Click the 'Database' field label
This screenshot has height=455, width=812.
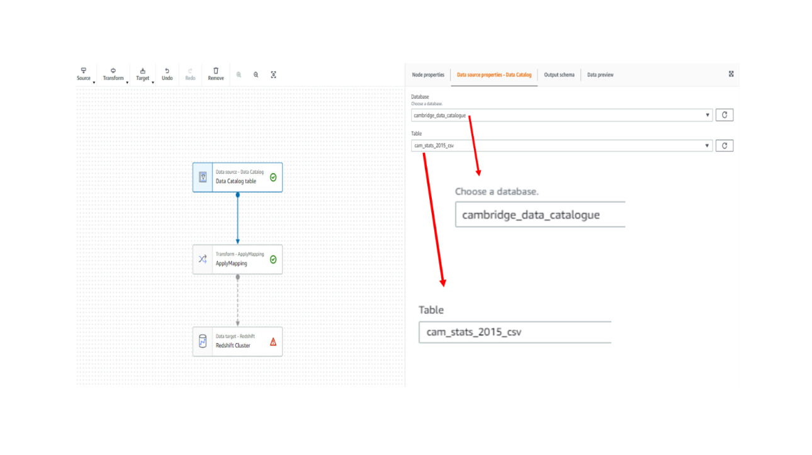coord(420,97)
